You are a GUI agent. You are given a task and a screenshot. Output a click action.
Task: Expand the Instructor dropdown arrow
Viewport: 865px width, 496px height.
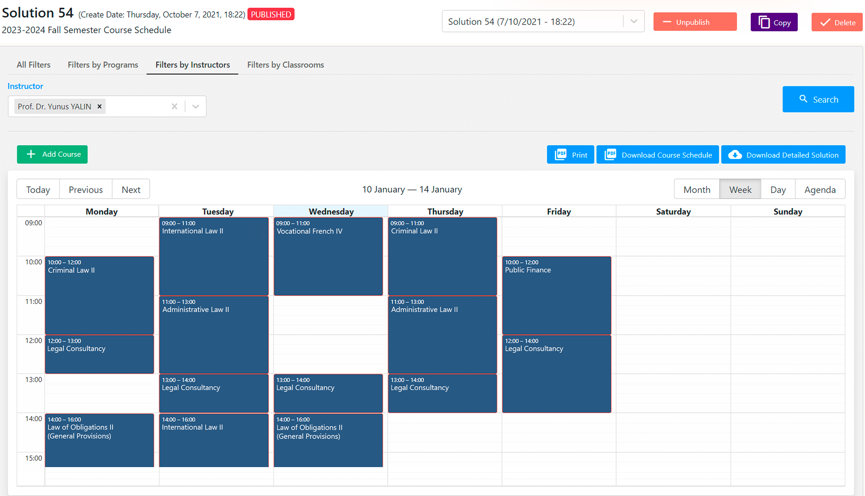(x=196, y=106)
